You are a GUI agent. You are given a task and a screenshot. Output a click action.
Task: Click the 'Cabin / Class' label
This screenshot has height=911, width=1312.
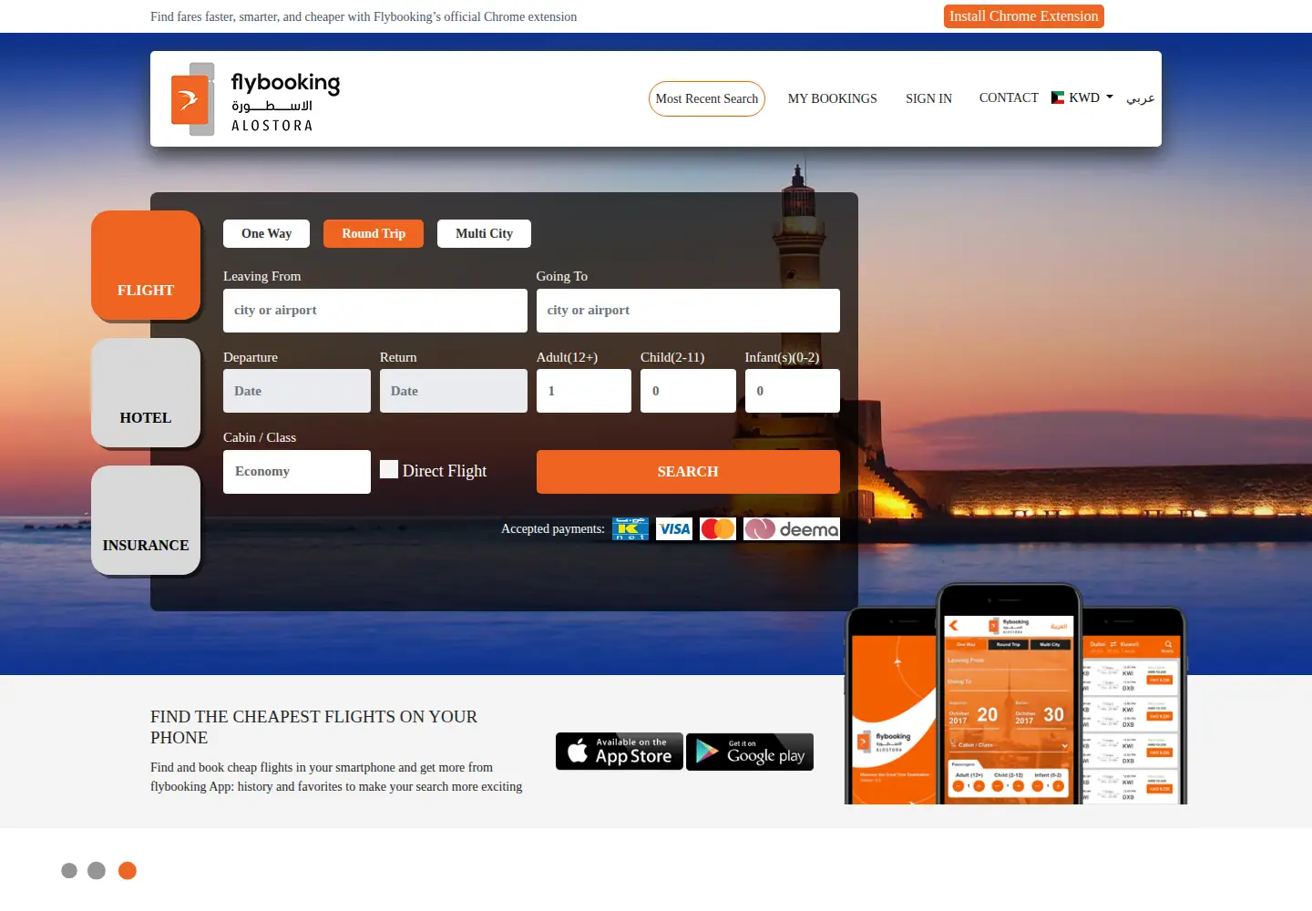click(260, 437)
